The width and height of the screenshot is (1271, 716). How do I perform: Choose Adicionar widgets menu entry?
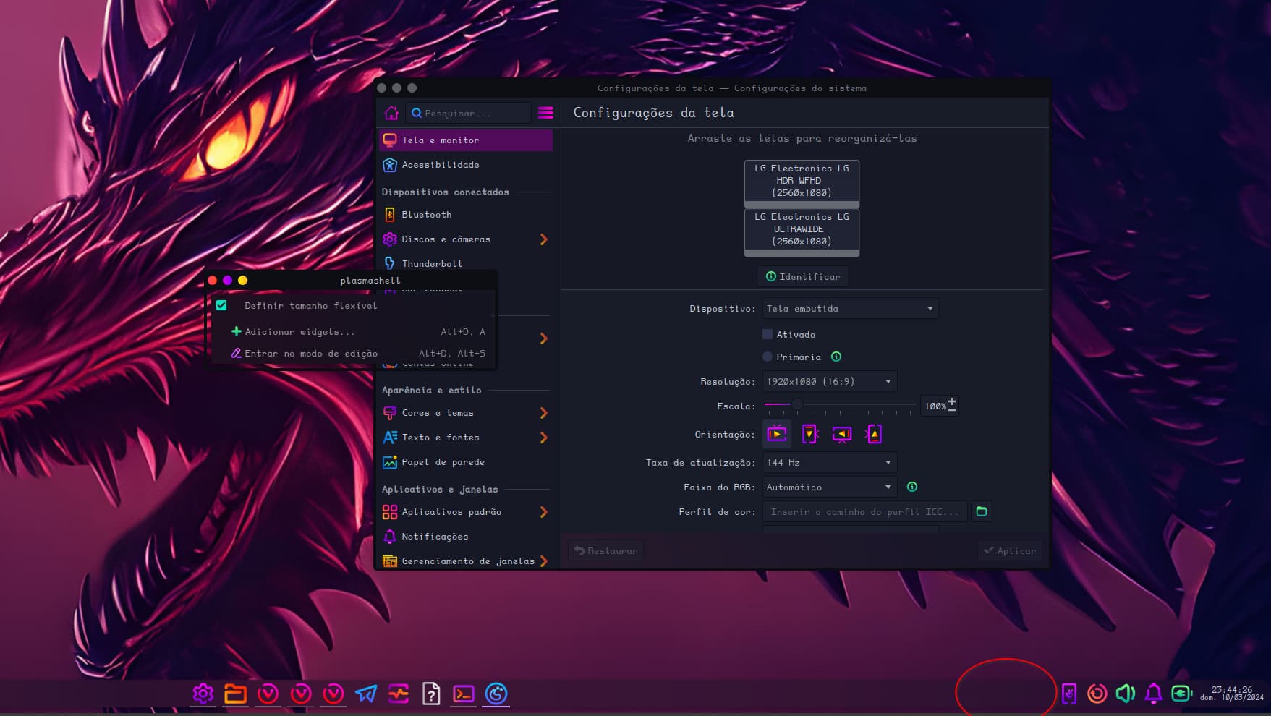352,332
